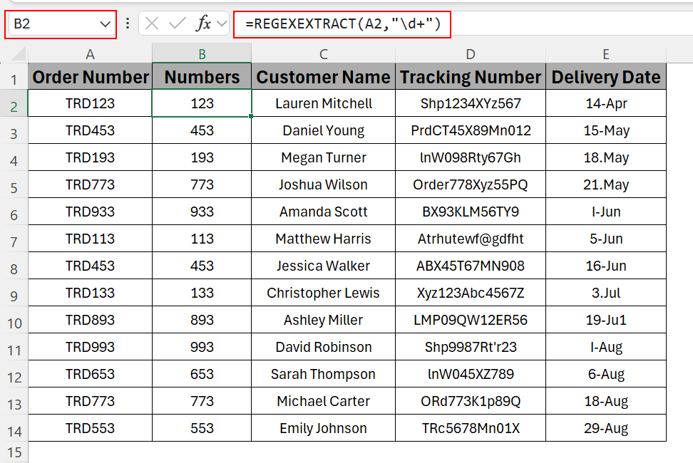
Task: Click the cell showing 29-Aug
Action: pos(606,428)
